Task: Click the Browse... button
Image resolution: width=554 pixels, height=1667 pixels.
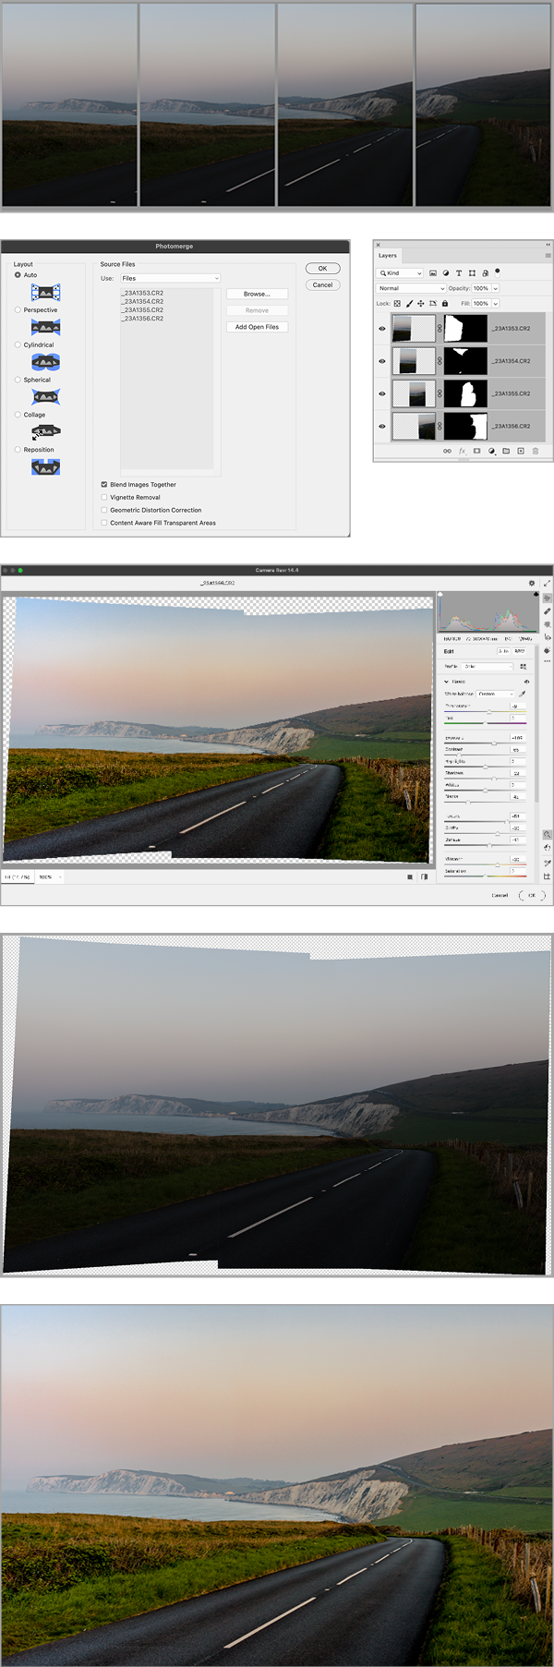Action: (257, 294)
